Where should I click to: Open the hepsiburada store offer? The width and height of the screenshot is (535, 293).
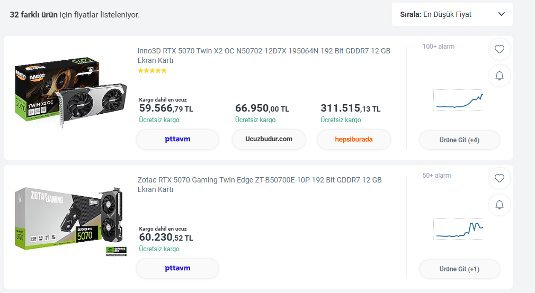pos(354,139)
